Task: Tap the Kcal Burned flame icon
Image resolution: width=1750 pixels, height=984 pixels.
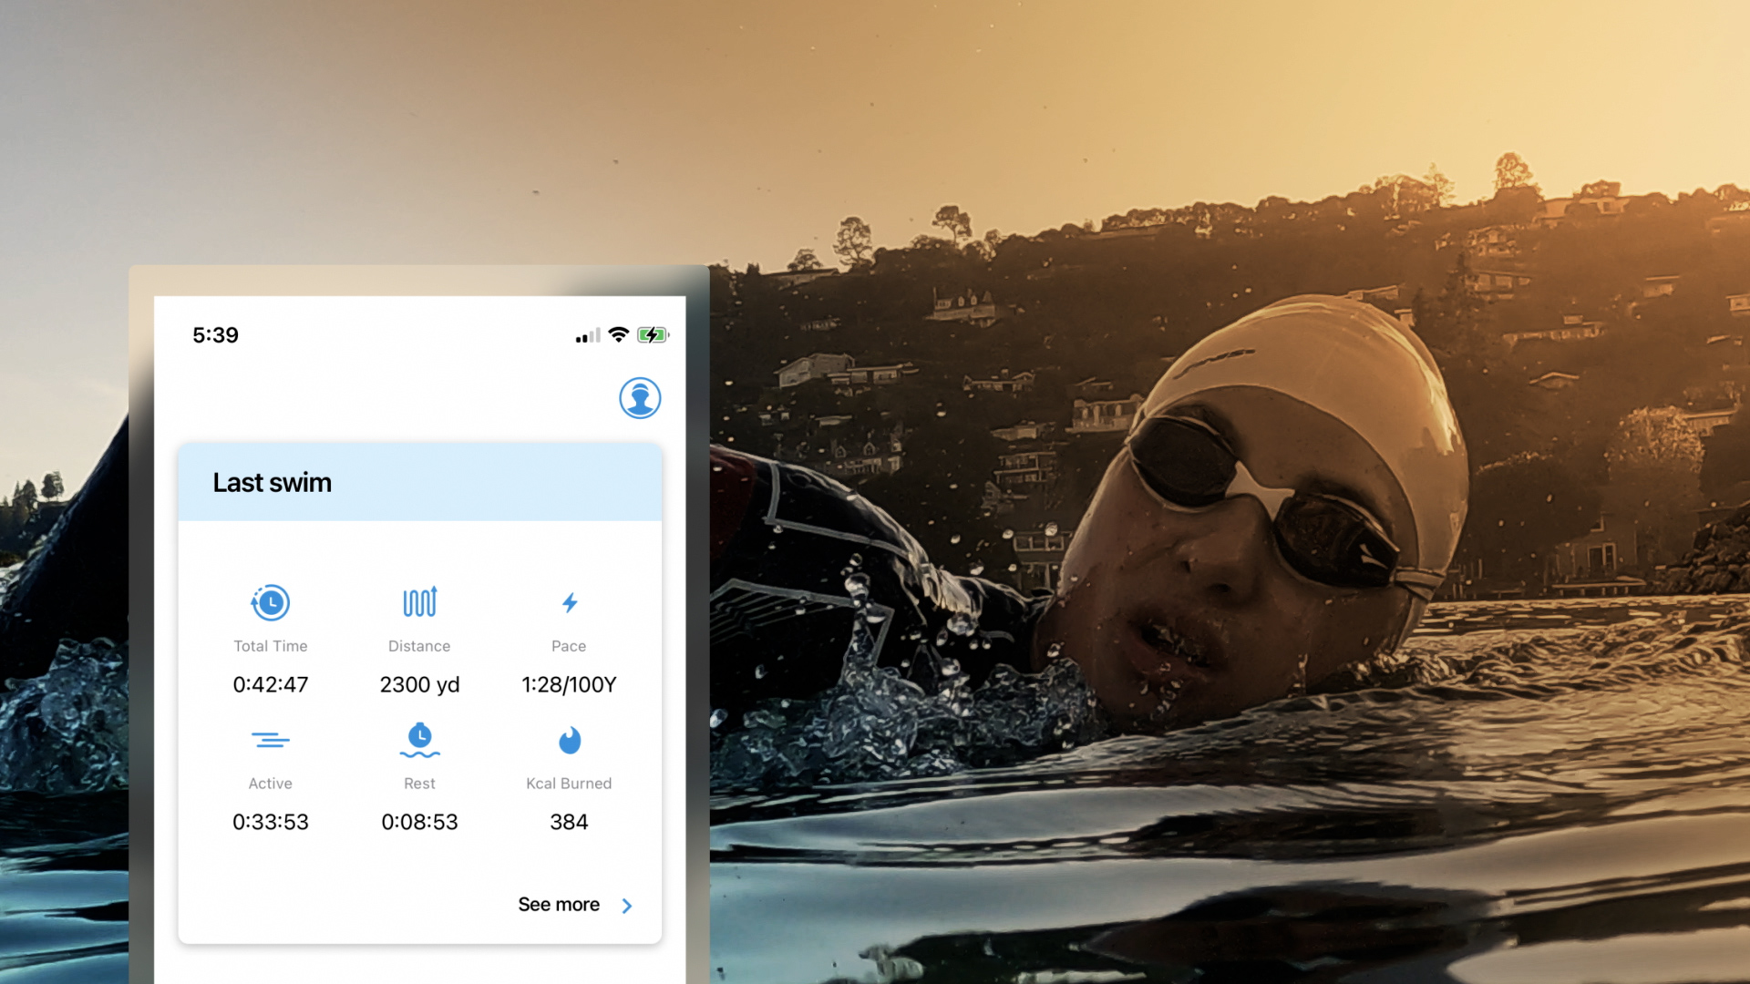Action: (569, 740)
